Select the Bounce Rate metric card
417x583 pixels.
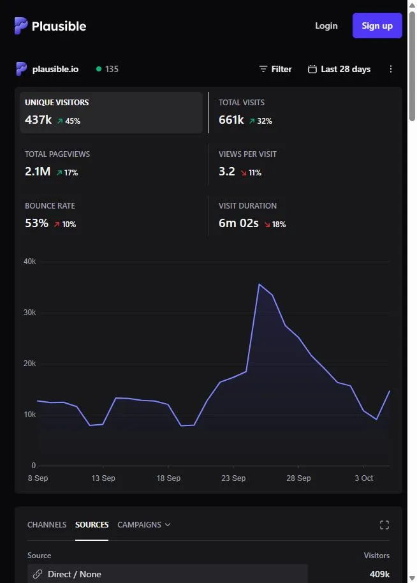click(111, 216)
